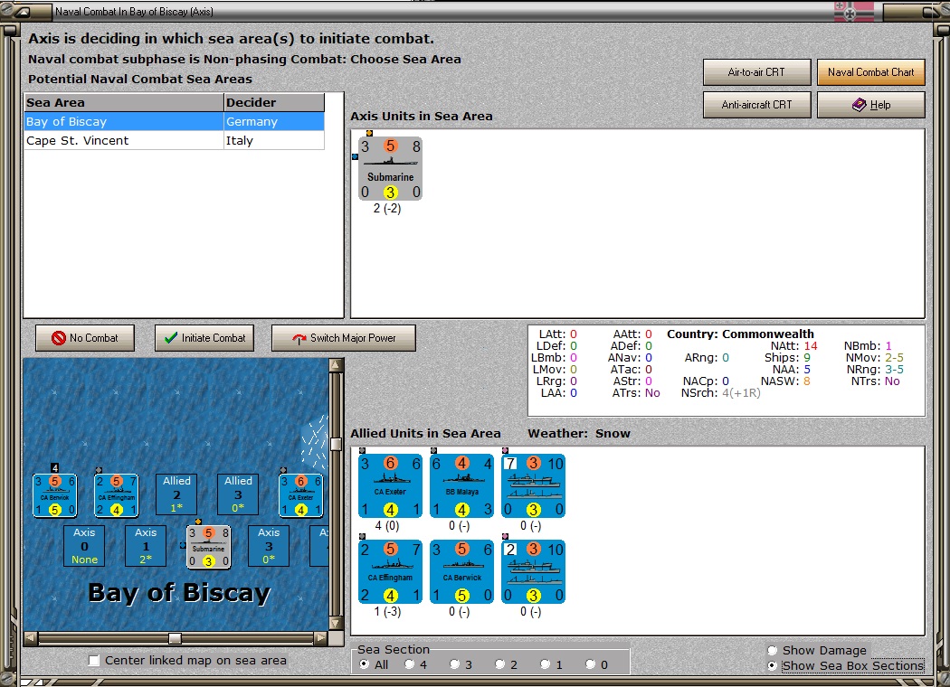Select sea section 4 radio button

410,664
